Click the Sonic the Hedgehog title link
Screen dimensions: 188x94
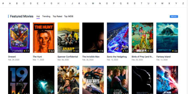tap(117, 57)
